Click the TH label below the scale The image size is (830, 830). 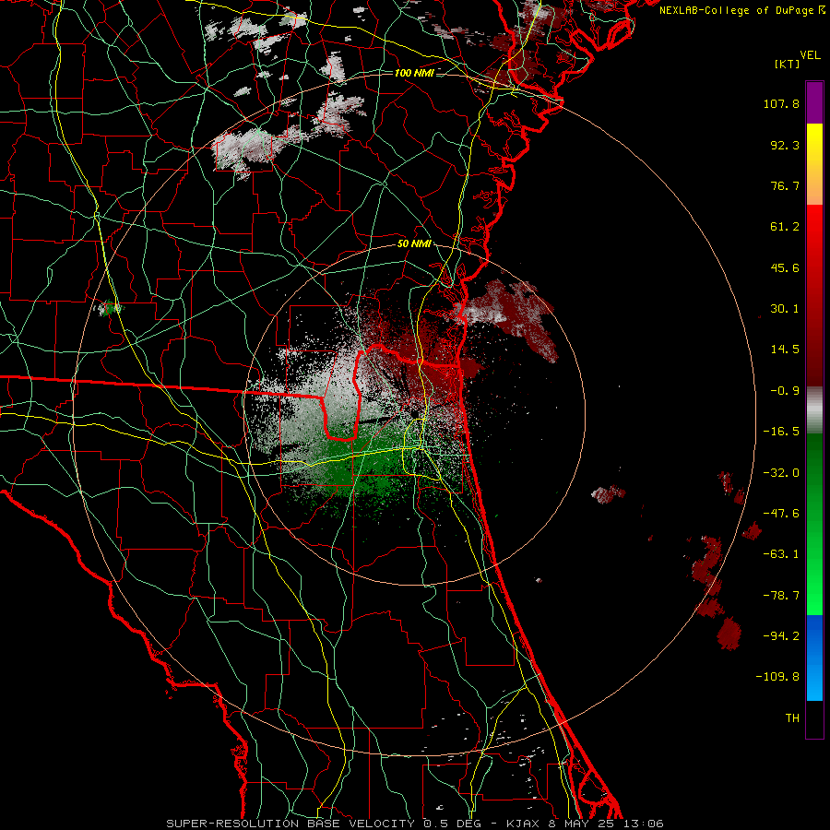[x=792, y=718]
